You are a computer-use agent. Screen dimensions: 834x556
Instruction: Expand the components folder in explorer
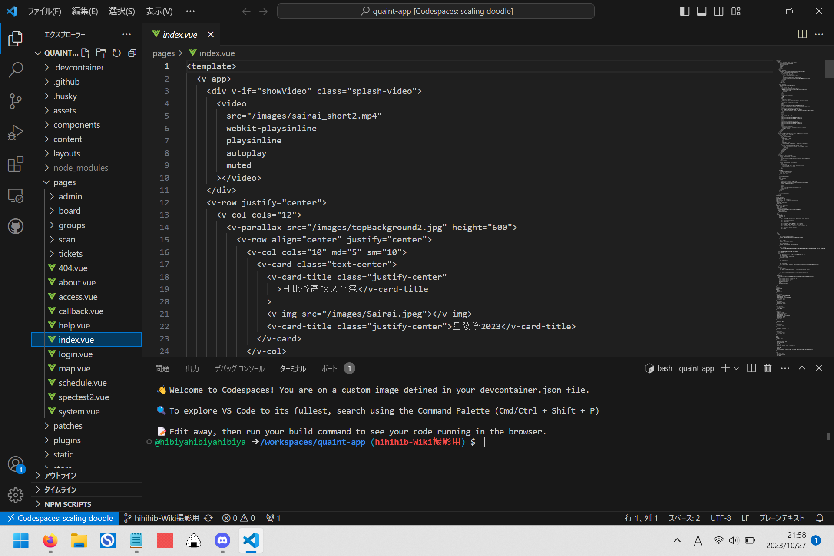click(x=76, y=124)
